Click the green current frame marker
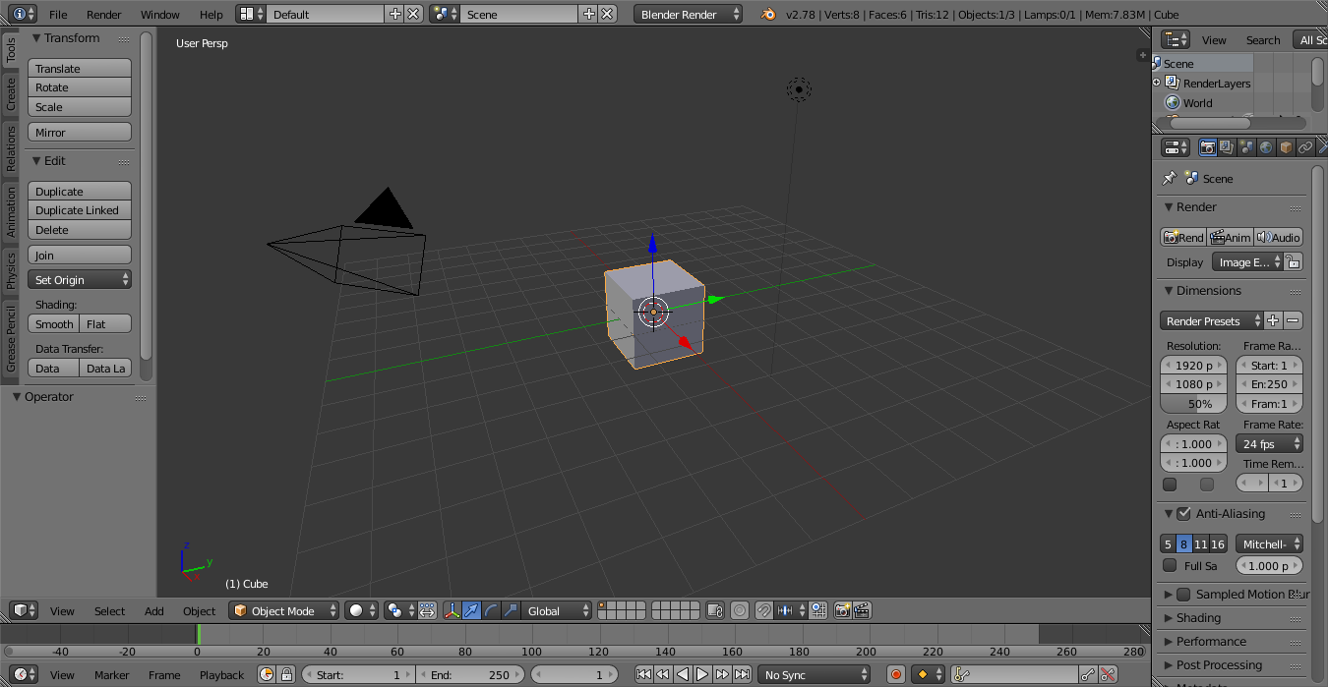The width and height of the screenshot is (1328, 687). 198,634
